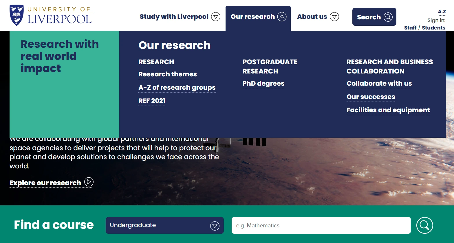Viewport: 454px width, 243px height.
Task: Click the Research with real world impact panel
Action: 64,84
